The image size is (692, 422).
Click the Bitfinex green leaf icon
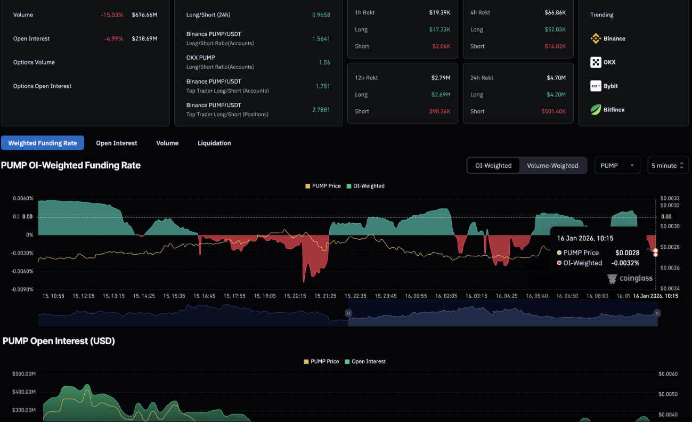tap(596, 110)
